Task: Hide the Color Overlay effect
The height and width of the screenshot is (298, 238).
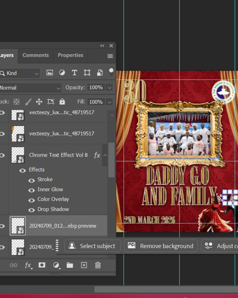Action: [32, 200]
